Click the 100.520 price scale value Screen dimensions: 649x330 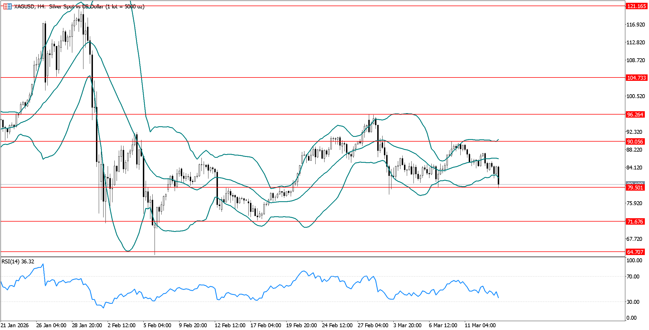coord(636,96)
